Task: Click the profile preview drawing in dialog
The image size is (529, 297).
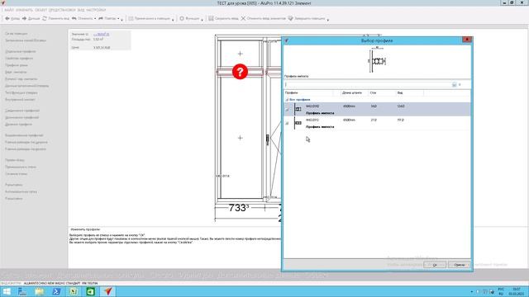Action: (x=377, y=60)
